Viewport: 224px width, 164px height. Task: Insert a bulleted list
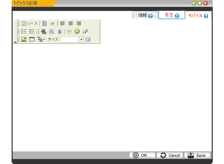32,31
